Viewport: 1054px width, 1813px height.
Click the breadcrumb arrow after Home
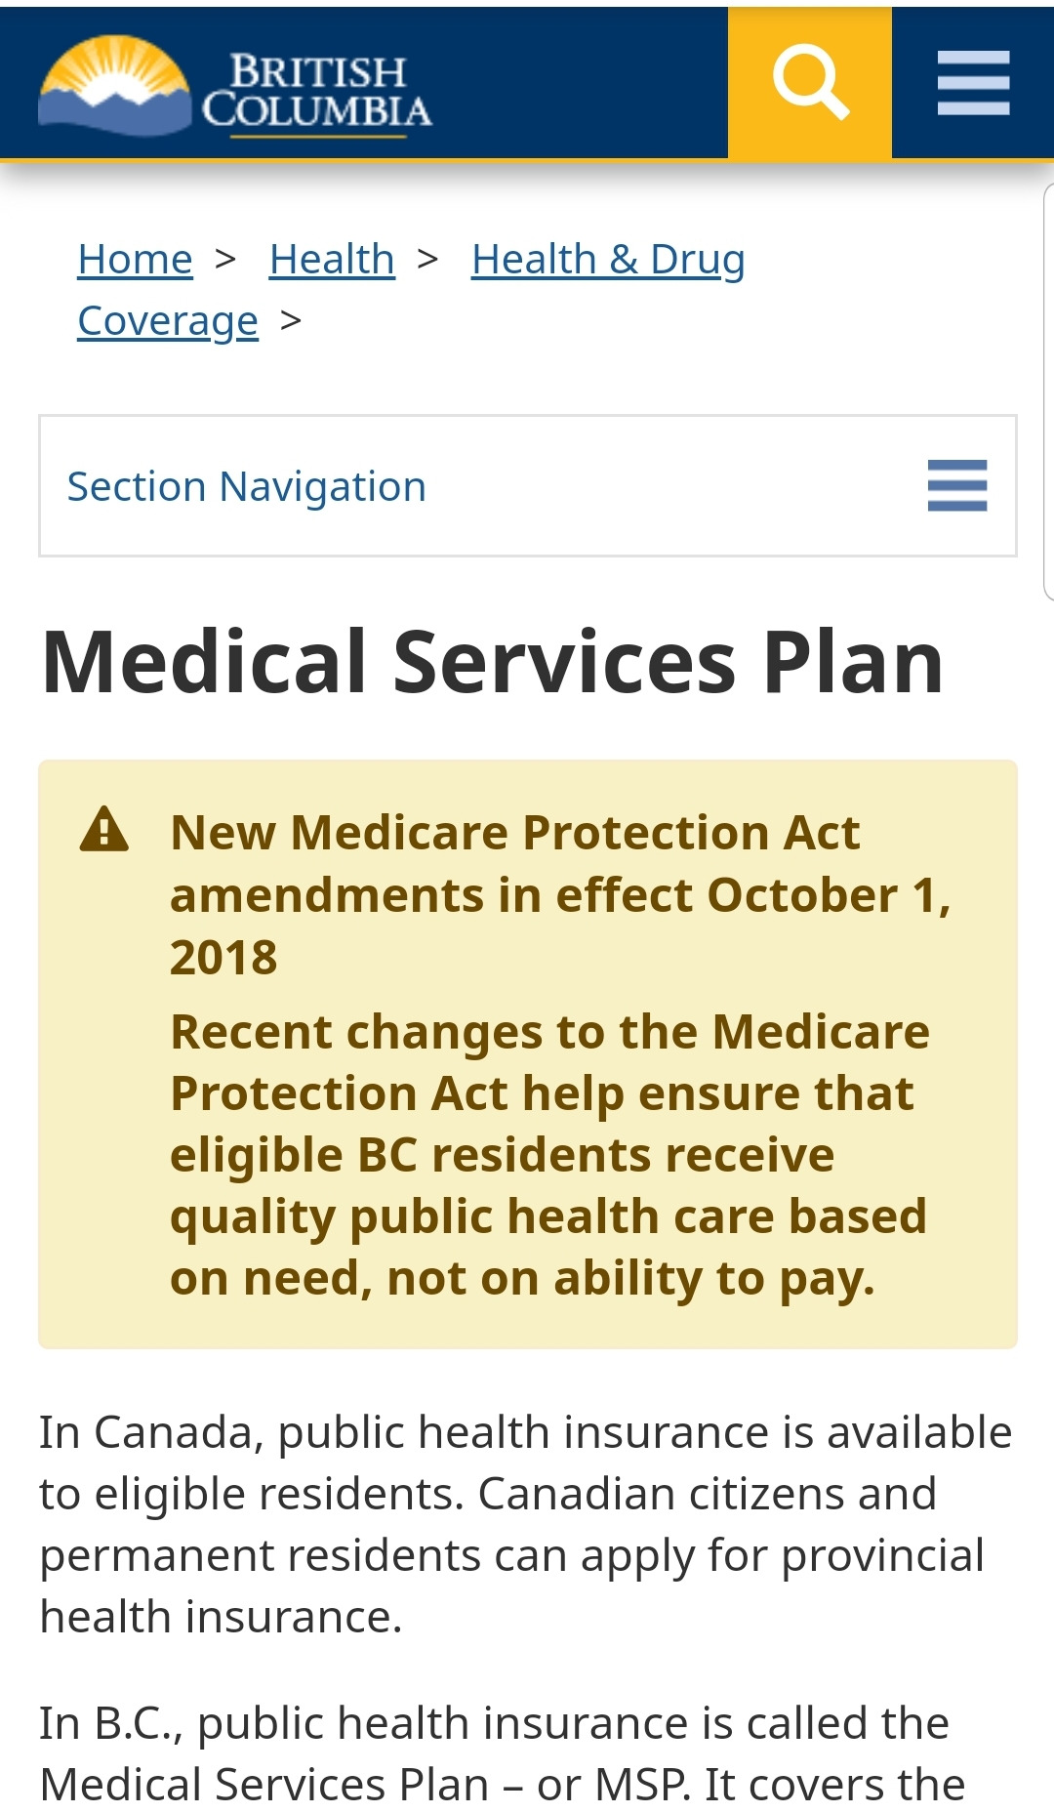(x=226, y=260)
